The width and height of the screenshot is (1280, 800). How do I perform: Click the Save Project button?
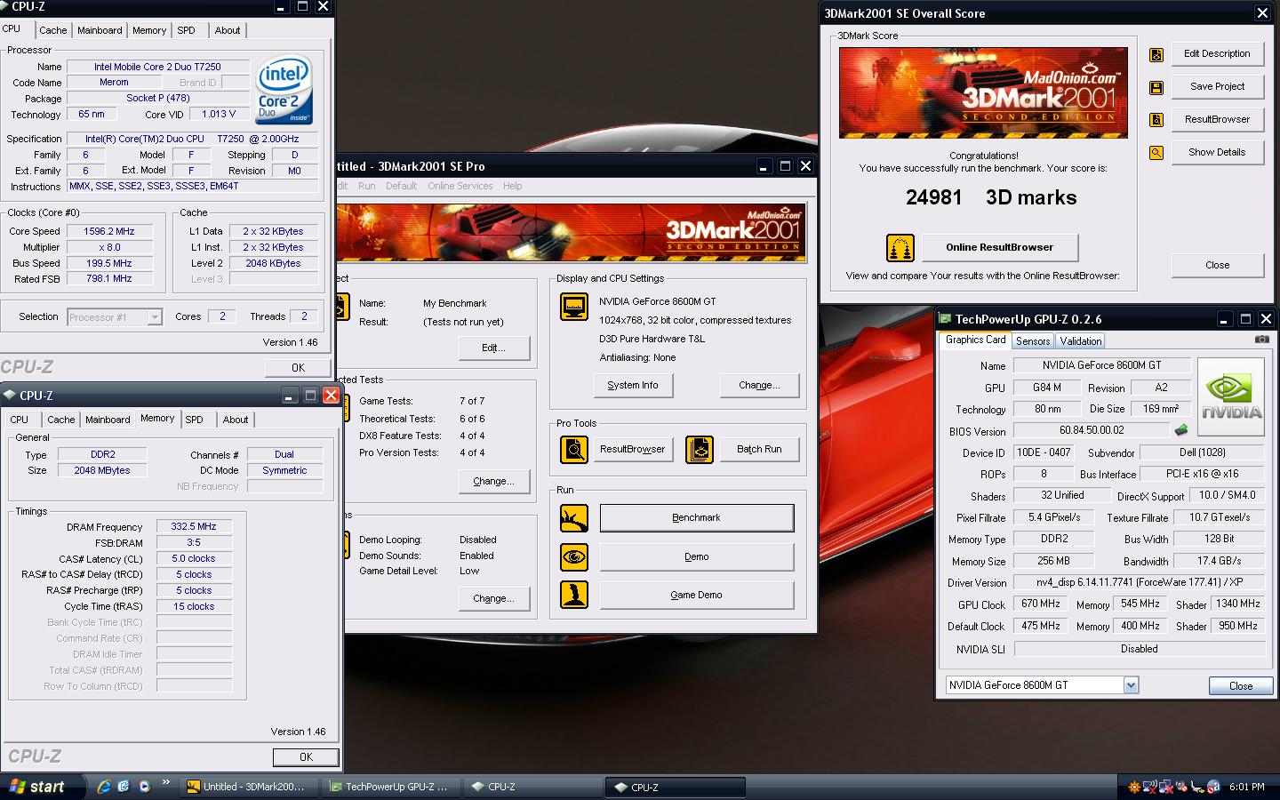coord(1217,87)
